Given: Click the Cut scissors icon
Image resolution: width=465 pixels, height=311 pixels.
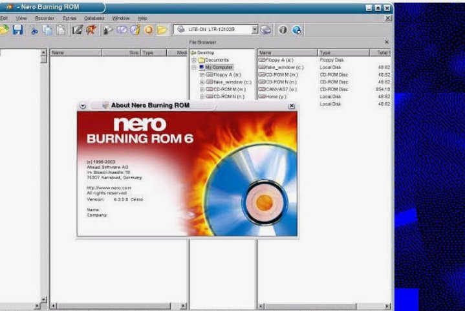Looking at the screenshot, I should coord(34,30).
